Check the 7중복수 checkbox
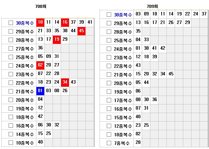The height and width of the screenshot is (149, 209). tap(109, 143)
